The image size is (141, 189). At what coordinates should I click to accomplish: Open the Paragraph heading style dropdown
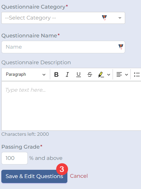point(25,74)
